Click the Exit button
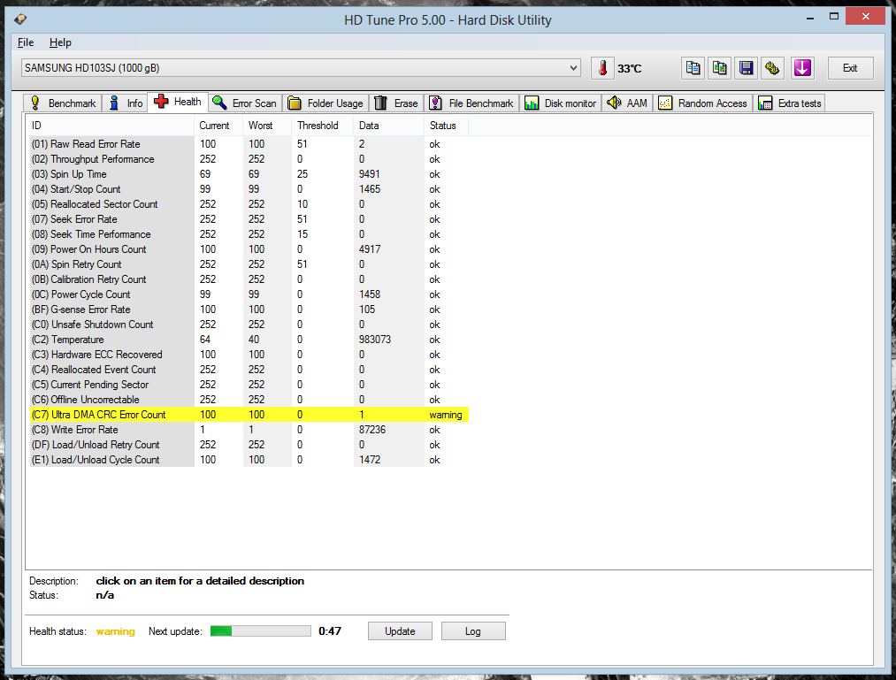 pos(850,68)
